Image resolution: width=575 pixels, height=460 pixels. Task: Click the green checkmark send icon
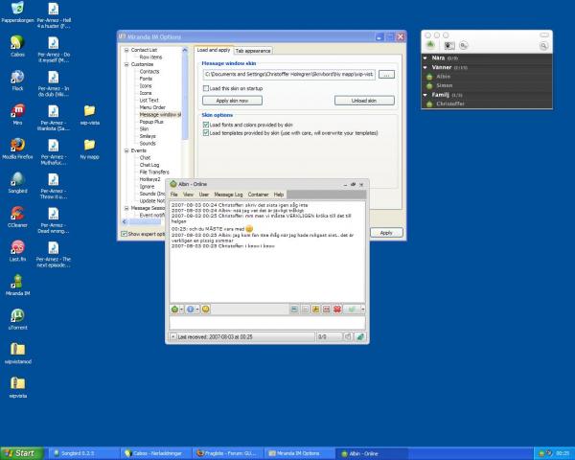(352, 310)
